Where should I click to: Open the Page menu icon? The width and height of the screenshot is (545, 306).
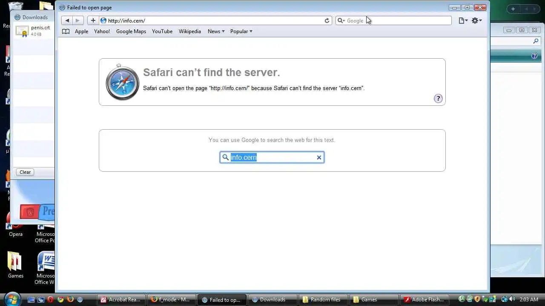[463, 20]
